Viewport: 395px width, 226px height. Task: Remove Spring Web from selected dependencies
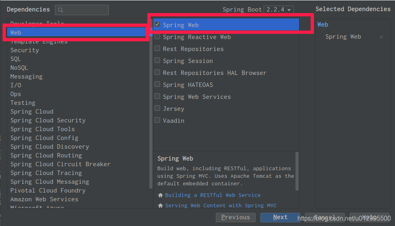coord(381,37)
